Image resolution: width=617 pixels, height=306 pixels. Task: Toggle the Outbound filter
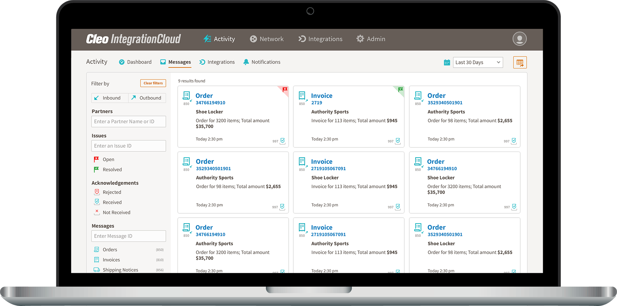click(147, 98)
